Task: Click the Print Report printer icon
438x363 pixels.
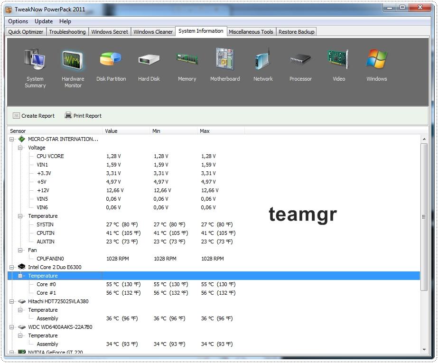Action: pyautogui.click(x=68, y=115)
